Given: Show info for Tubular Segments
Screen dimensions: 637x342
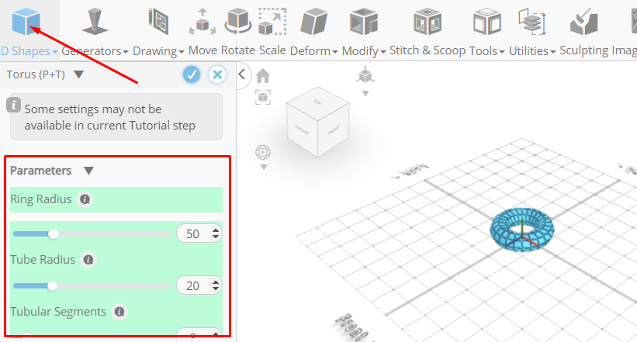Looking at the screenshot, I should [119, 312].
